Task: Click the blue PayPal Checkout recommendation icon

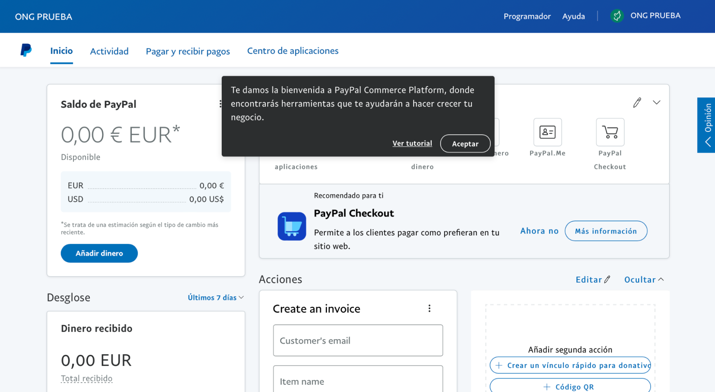Action: [292, 226]
